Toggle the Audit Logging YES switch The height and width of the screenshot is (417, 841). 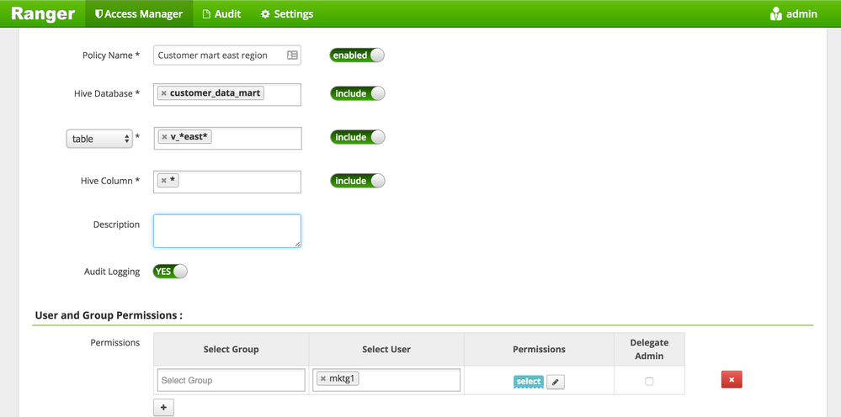point(170,272)
